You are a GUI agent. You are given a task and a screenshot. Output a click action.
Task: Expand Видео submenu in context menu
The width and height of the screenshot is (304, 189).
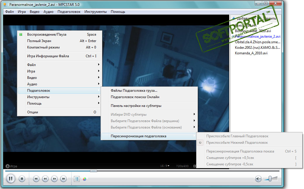pyautogui.click(x=60, y=77)
